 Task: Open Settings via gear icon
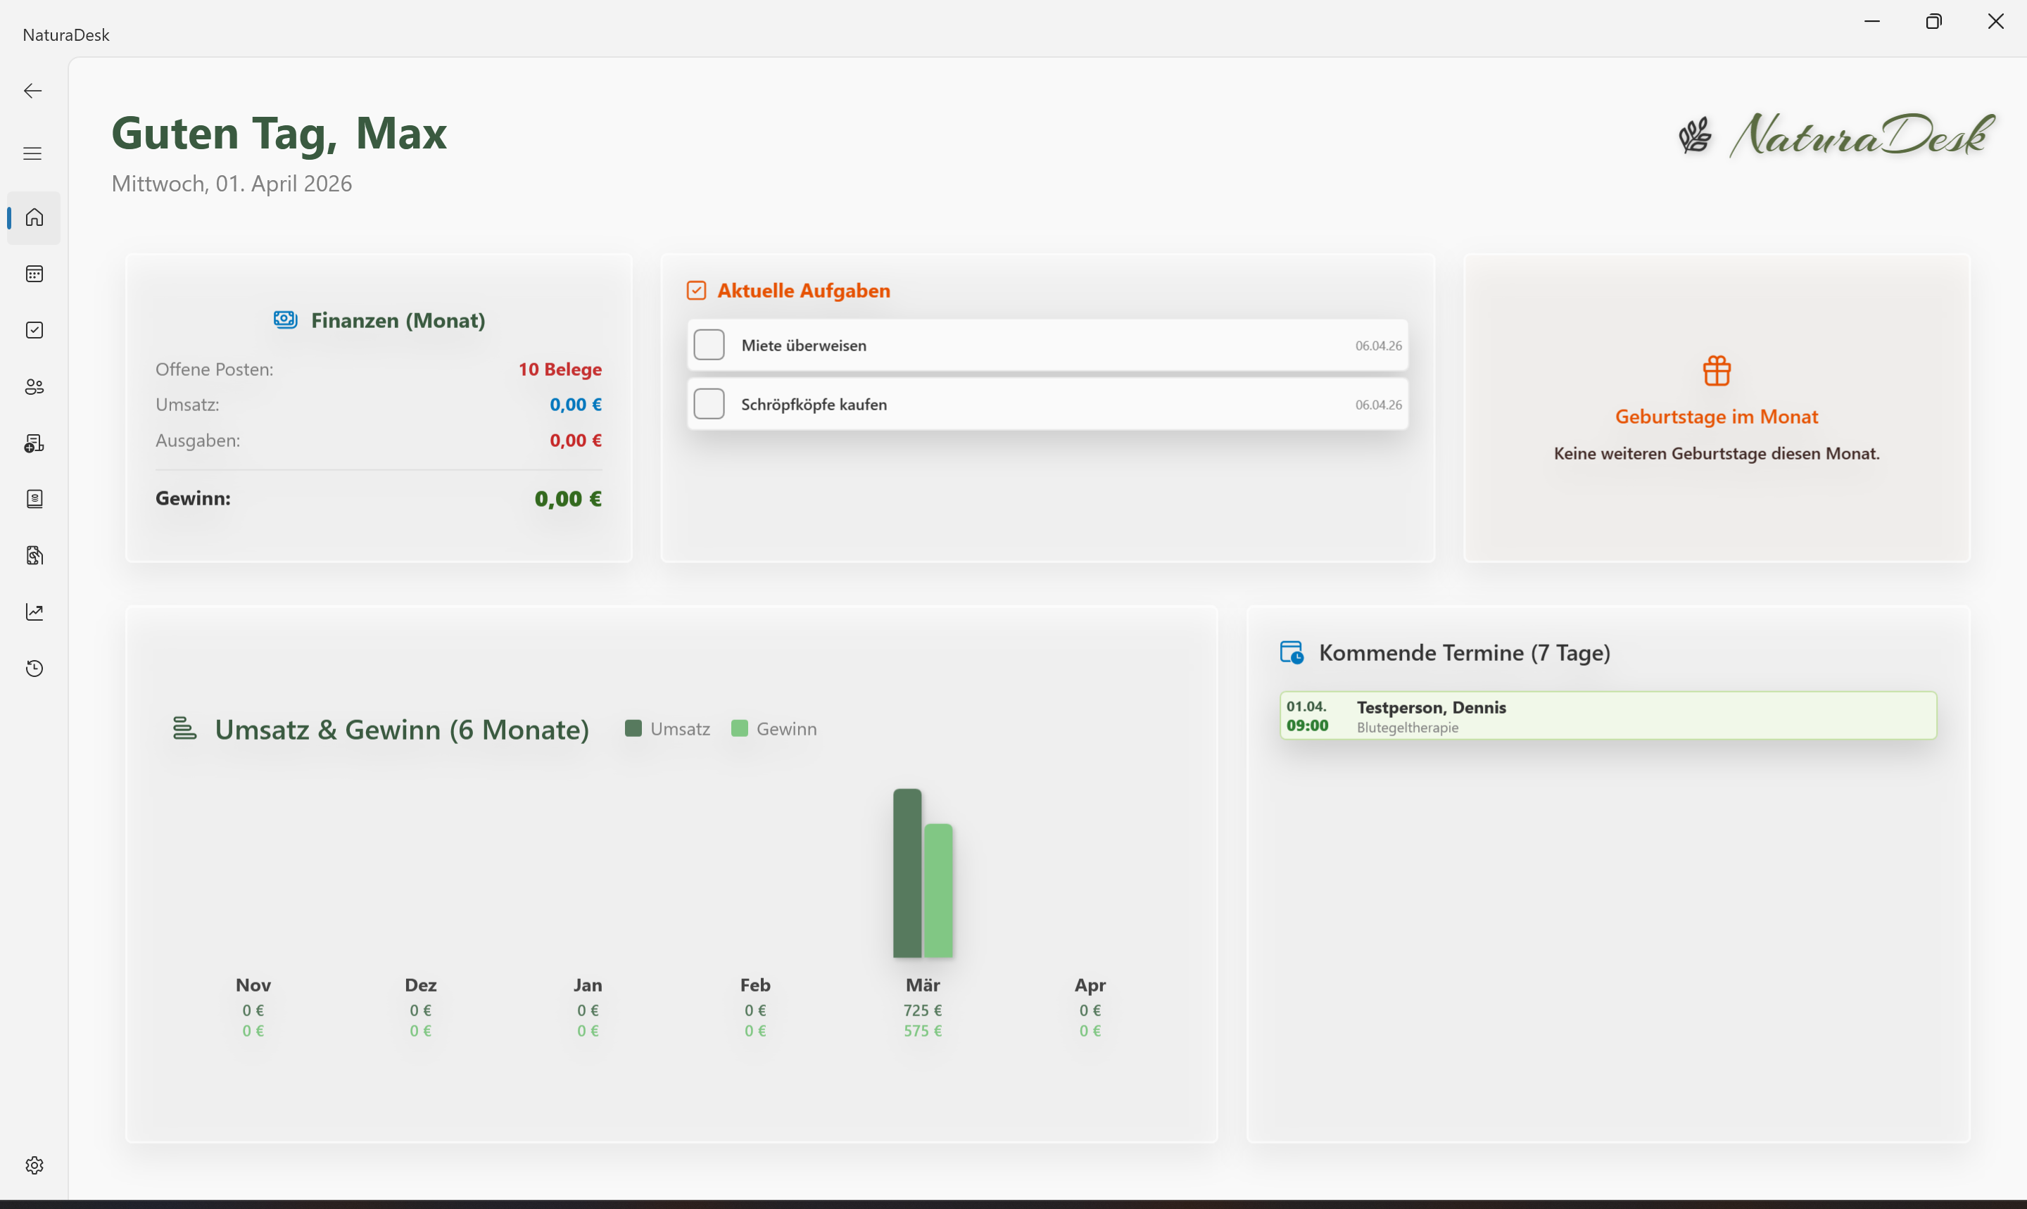33,1165
